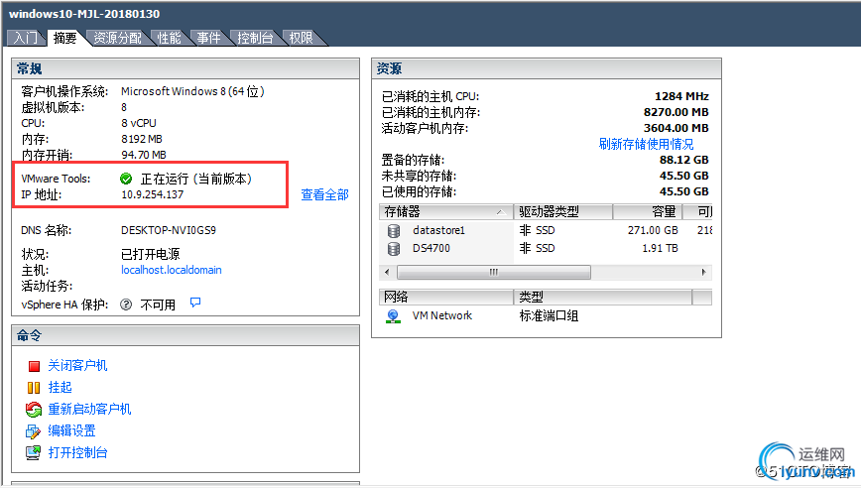Click the 驱动器类型 column header
Image resolution: width=861 pixels, height=488 pixels.
pyautogui.click(x=562, y=212)
